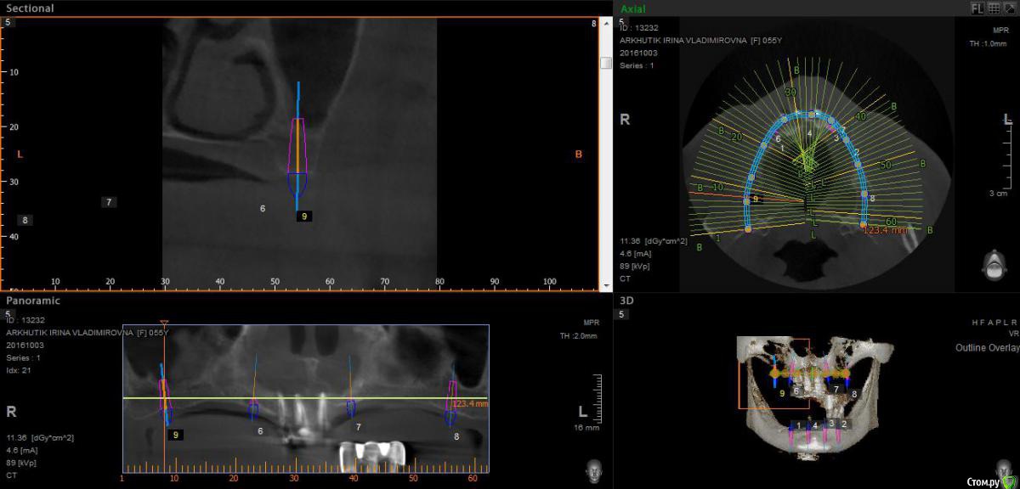Click the FL button in Axial header
The height and width of the screenshot is (489, 1020).
click(977, 8)
